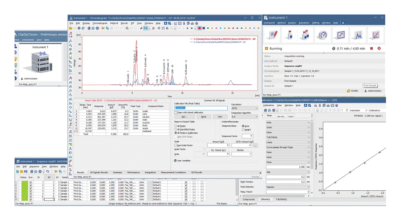Open the Chromatogram peaks icon
Viewport: 403px width, 215px height.
[358, 35]
